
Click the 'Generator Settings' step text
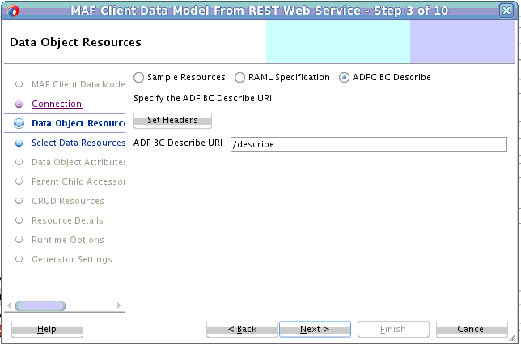(72, 259)
